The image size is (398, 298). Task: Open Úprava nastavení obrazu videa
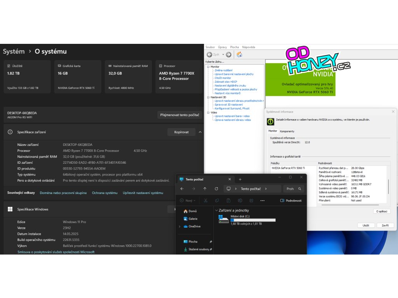pyautogui.click(x=232, y=120)
